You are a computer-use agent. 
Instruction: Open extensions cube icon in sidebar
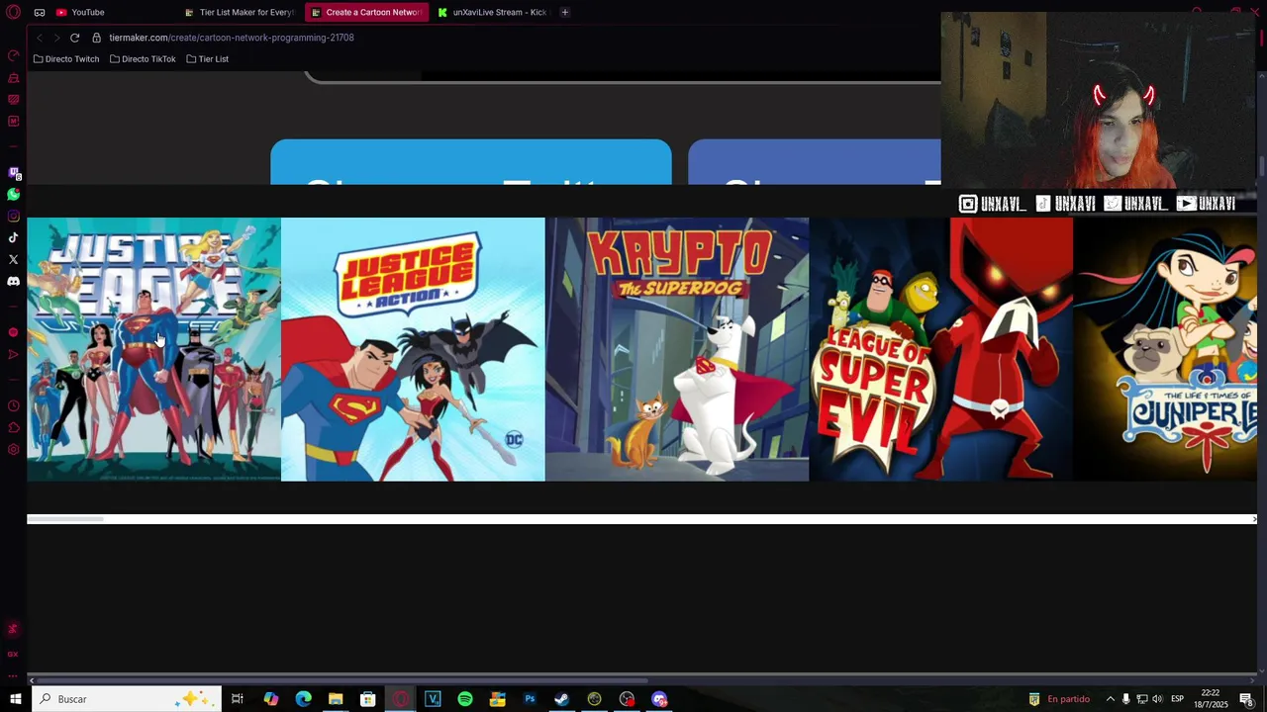coord(13,428)
